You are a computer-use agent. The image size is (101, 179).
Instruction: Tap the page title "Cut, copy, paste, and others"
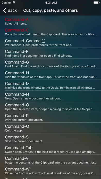[50, 10]
